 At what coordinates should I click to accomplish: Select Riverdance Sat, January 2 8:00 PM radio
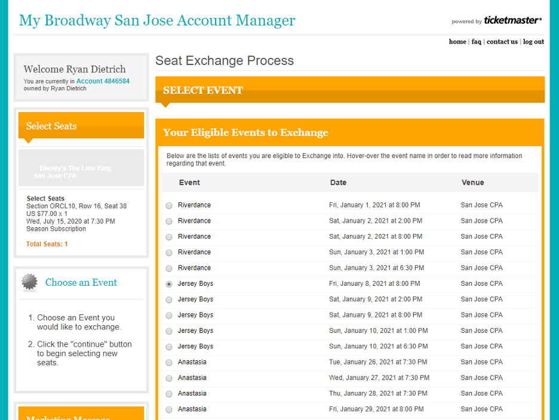click(x=169, y=237)
